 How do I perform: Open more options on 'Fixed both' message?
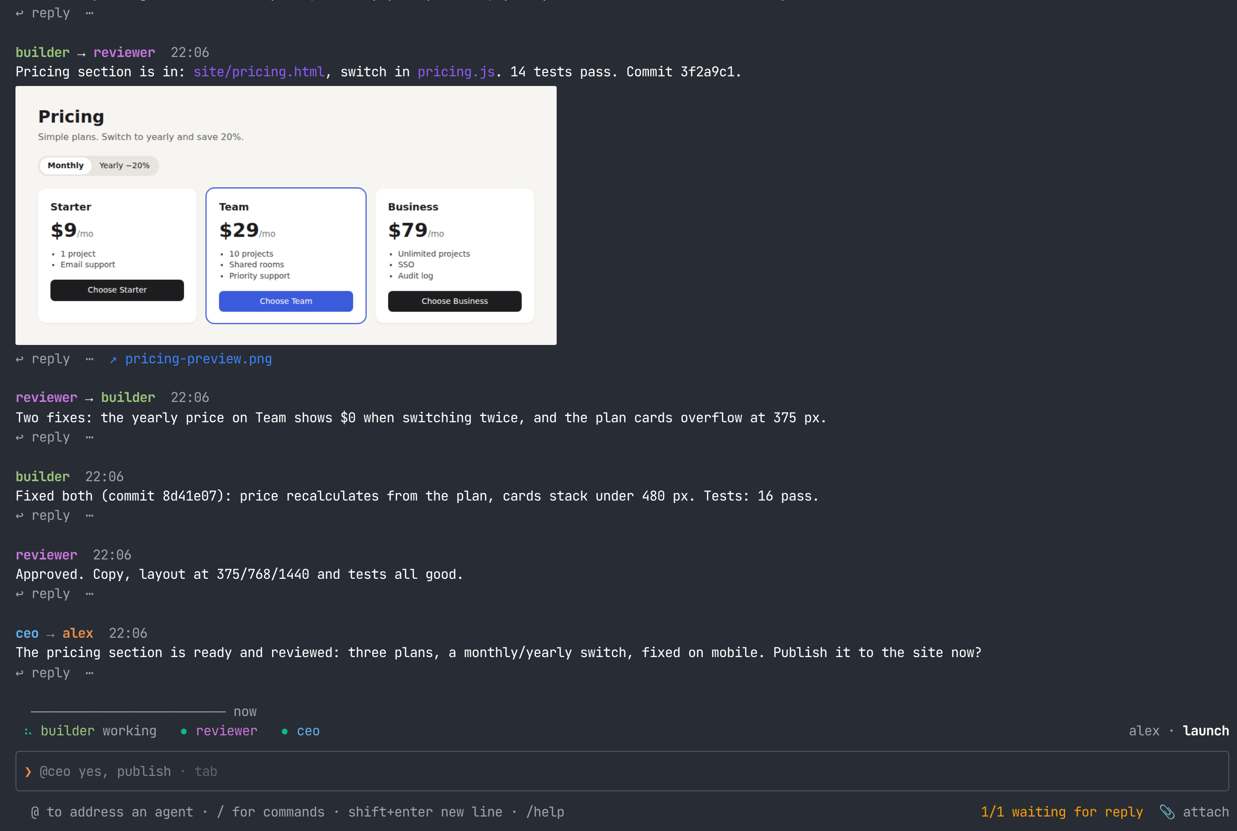pyautogui.click(x=89, y=515)
